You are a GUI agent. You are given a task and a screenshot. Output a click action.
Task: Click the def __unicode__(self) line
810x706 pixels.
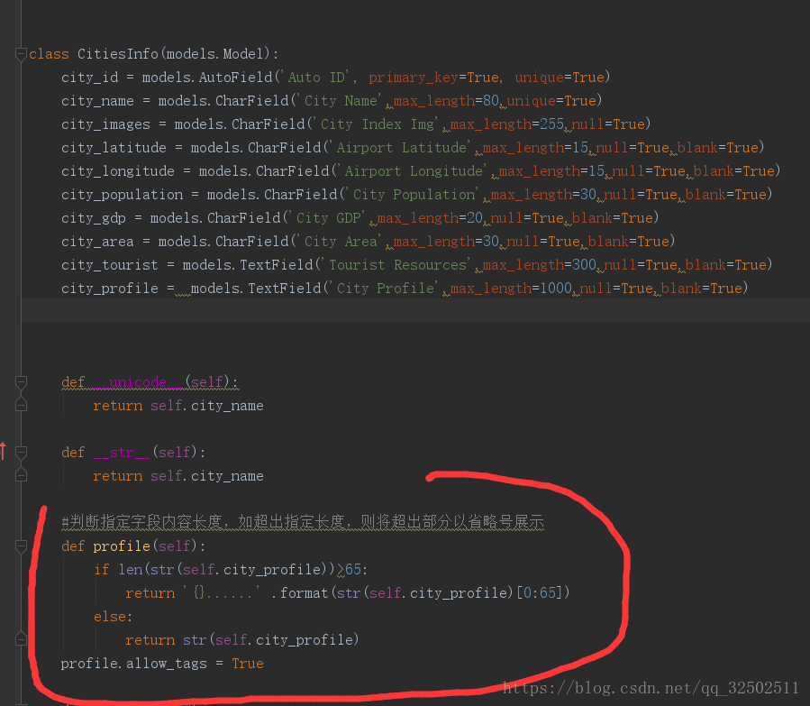click(x=150, y=382)
